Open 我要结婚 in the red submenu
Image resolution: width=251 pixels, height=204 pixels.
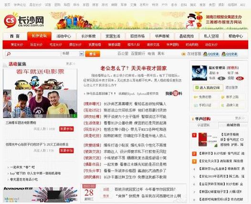pyautogui.click(x=95, y=45)
